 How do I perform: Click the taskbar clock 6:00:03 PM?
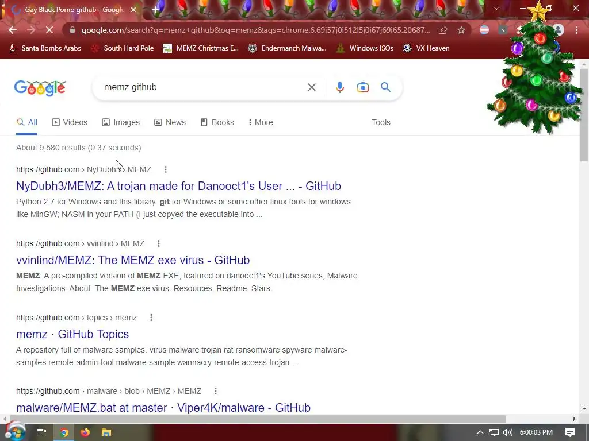coord(536,432)
